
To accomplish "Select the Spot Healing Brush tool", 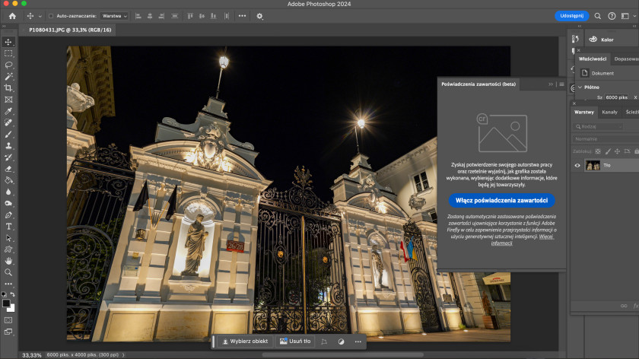I will (8, 122).
